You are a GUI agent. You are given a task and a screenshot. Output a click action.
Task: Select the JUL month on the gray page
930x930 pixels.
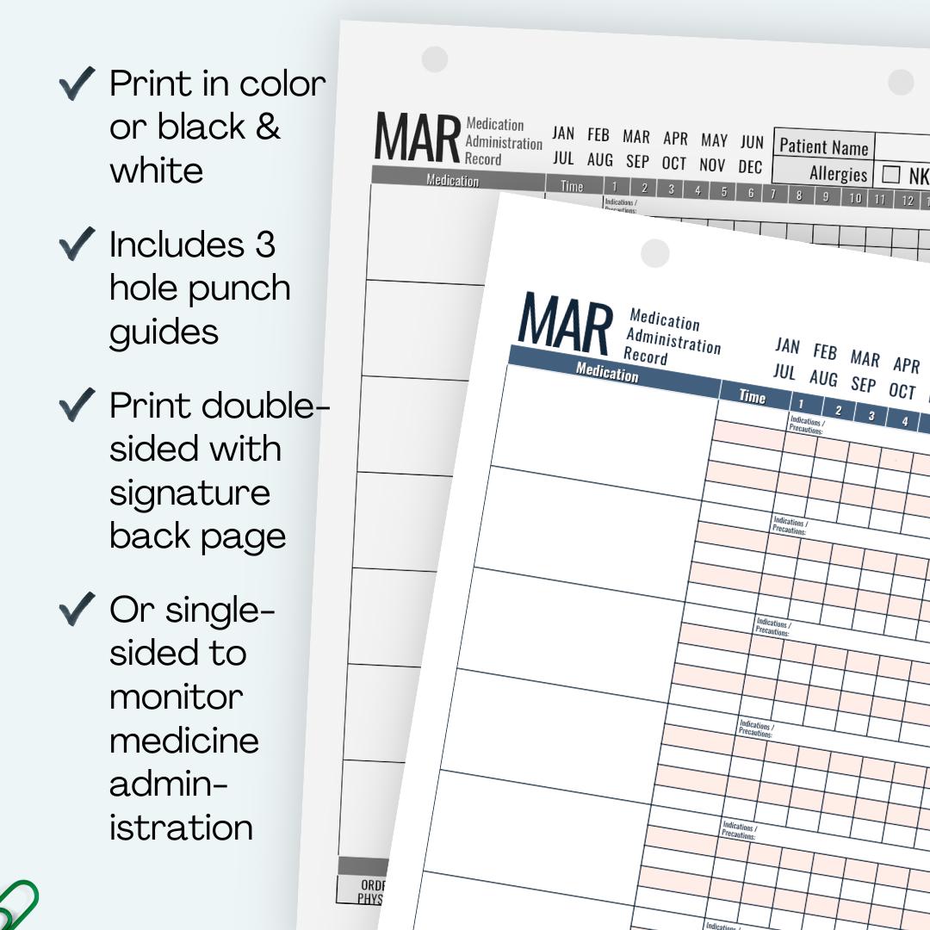coord(563,158)
